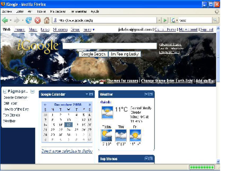Viewport: 226px width, 176px height.
Task: Open the Ver menu
Action: [x=30, y=11]
